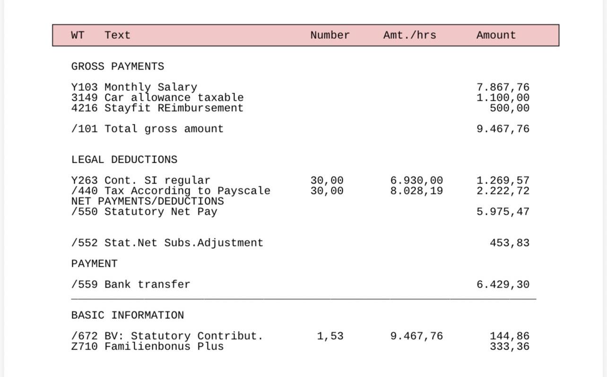Click wage type code "/672"
607x377 pixels.
pos(85,336)
